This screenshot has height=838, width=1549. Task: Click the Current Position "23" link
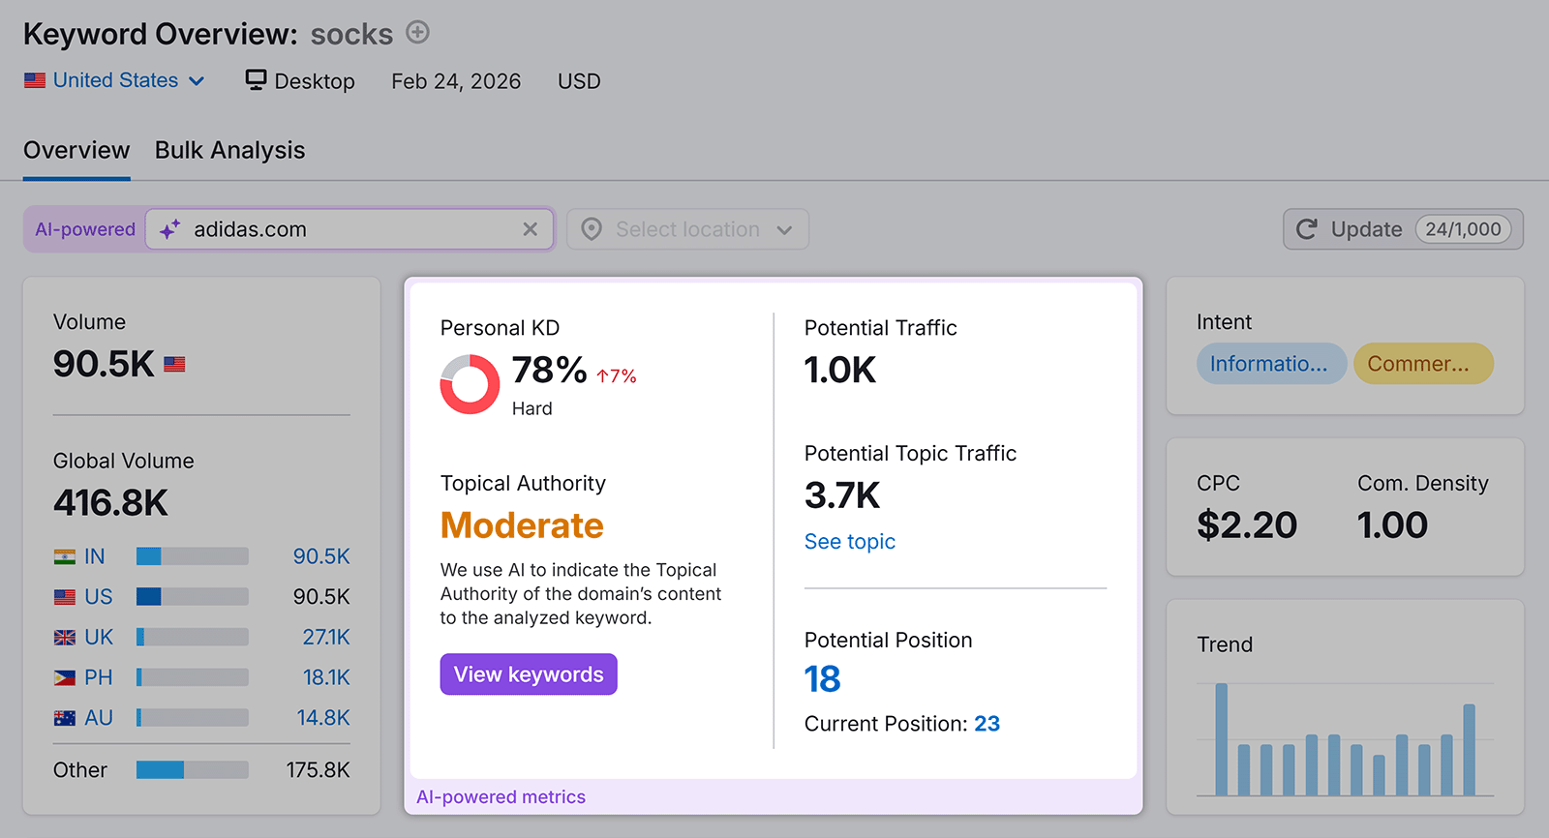click(987, 723)
